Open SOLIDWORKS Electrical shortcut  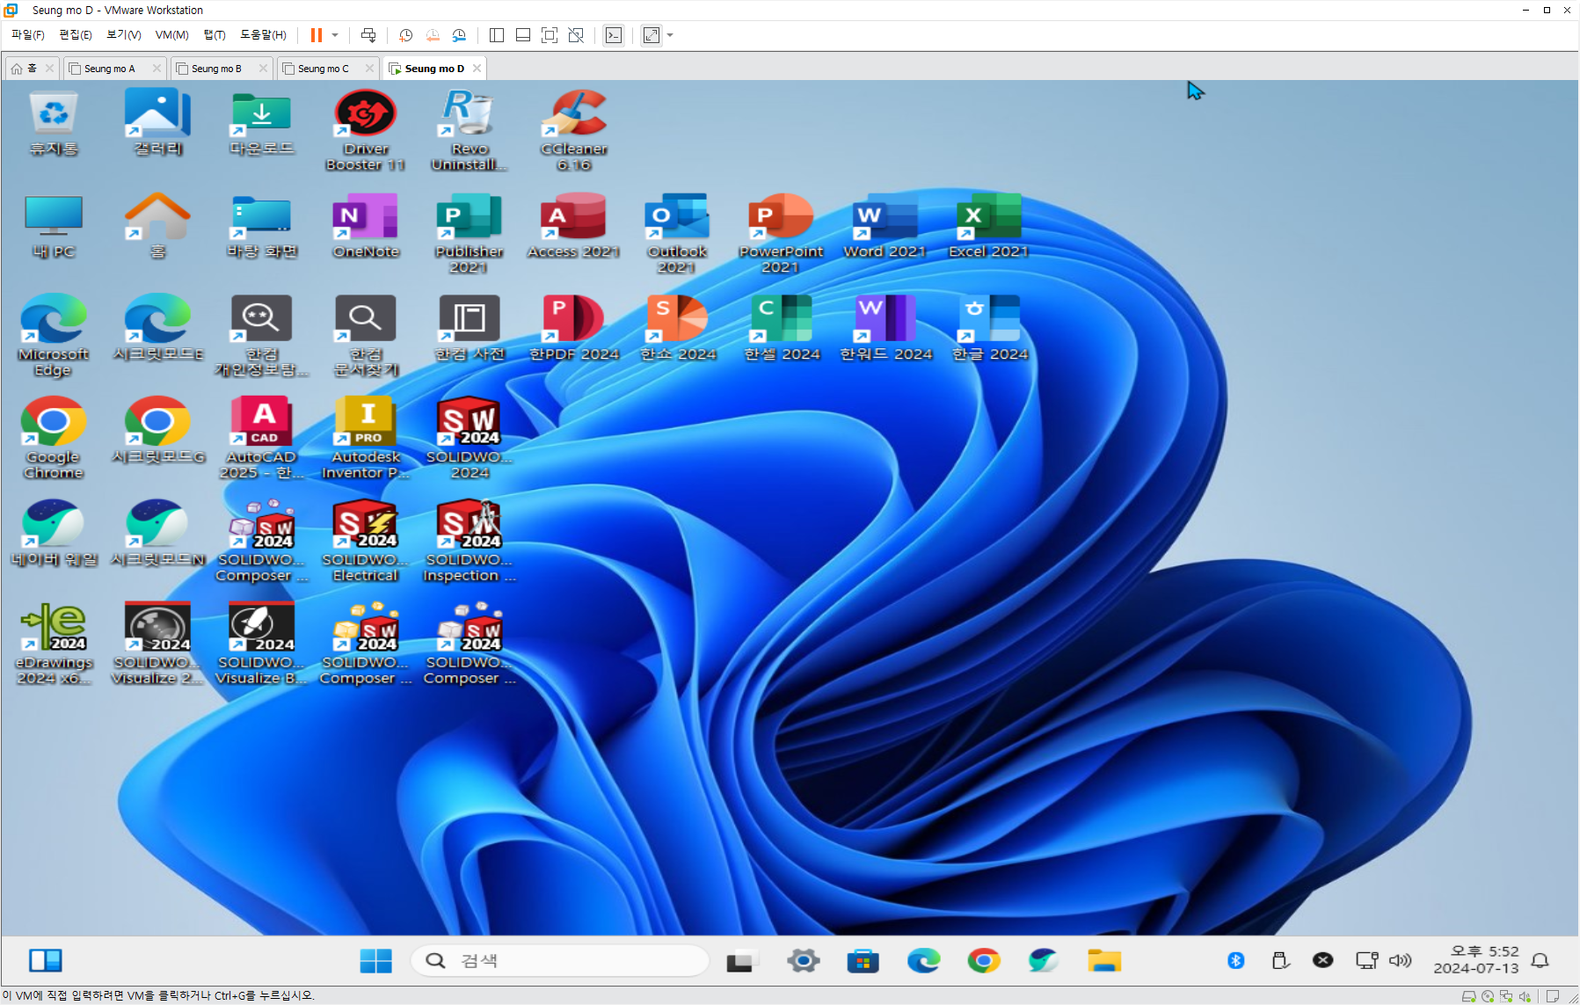[366, 541]
